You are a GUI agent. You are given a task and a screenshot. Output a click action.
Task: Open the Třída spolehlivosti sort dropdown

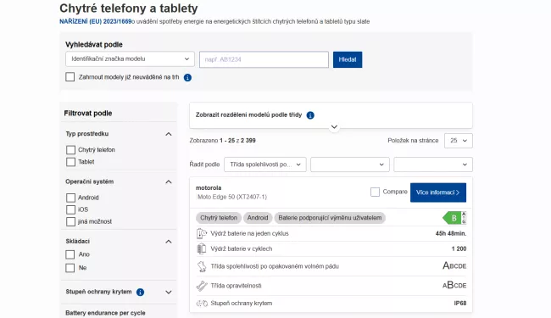coord(265,165)
